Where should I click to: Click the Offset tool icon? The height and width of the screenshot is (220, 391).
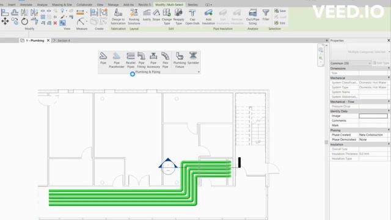(15, 12)
